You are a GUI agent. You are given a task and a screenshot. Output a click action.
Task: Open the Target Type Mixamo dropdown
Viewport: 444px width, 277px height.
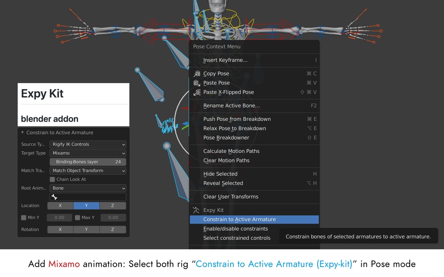click(88, 153)
